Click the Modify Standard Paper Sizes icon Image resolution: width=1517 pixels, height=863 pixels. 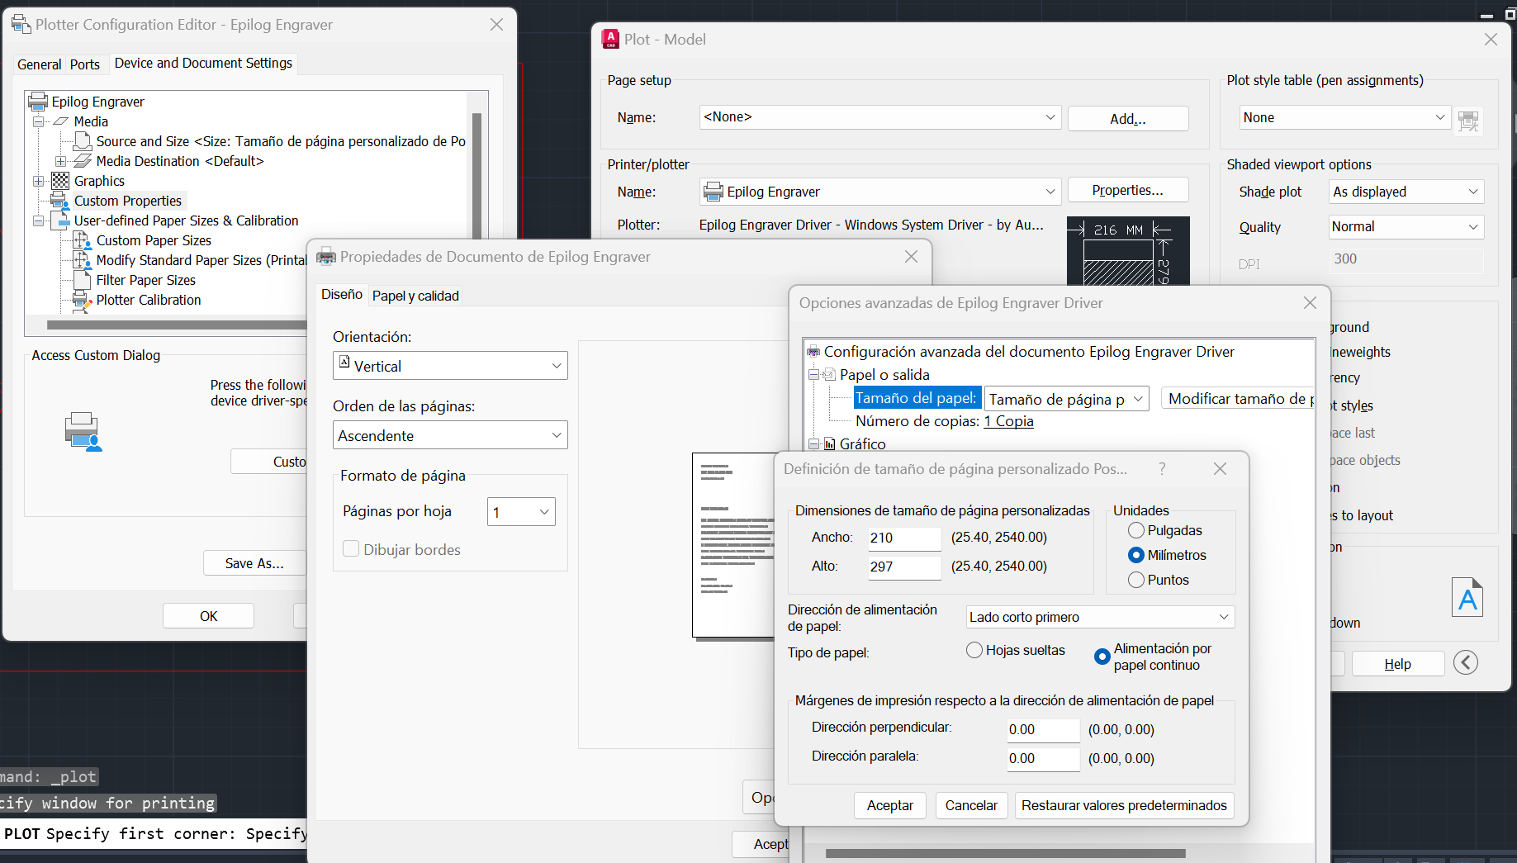click(83, 260)
